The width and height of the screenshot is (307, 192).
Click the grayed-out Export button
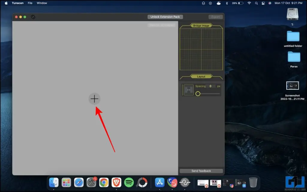click(216, 17)
